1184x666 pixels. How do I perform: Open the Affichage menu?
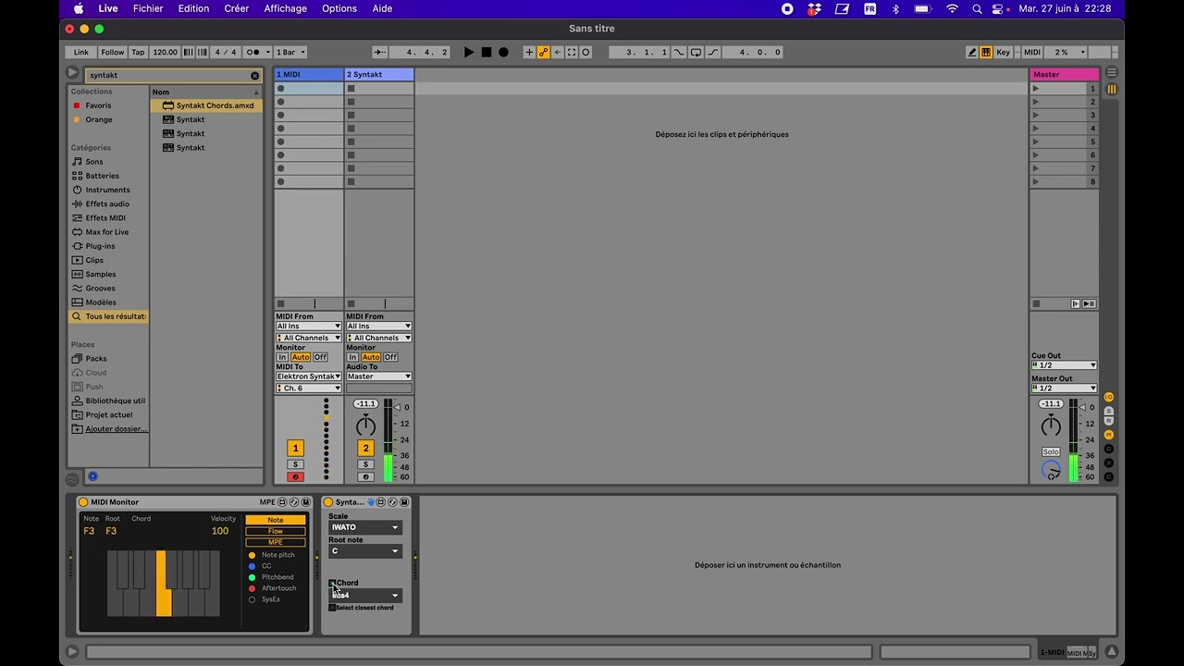tap(286, 8)
